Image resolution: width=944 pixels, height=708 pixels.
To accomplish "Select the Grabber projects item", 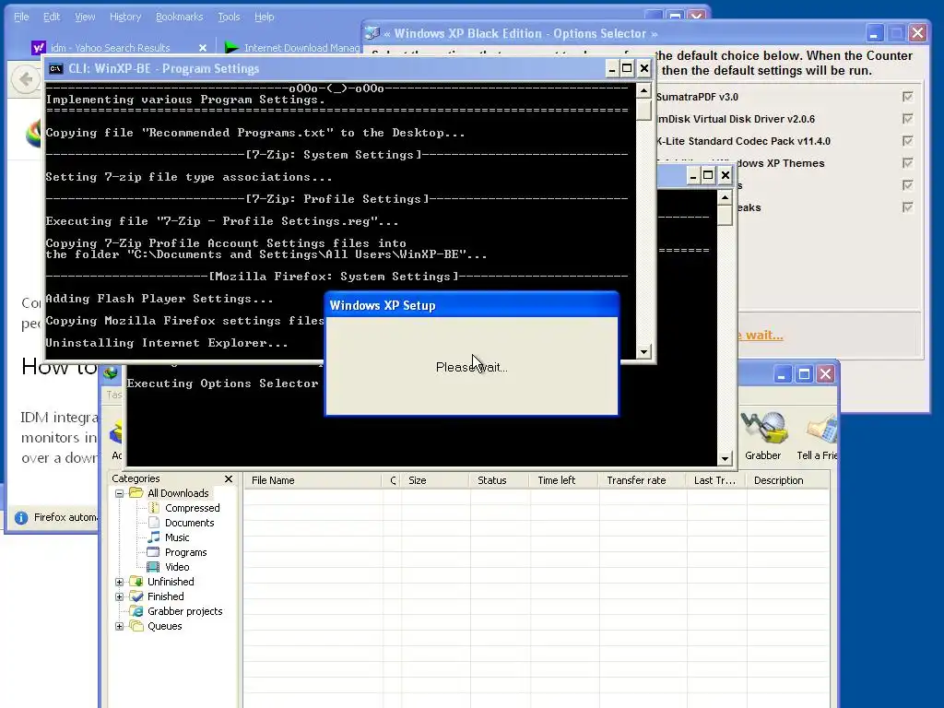I will [184, 611].
